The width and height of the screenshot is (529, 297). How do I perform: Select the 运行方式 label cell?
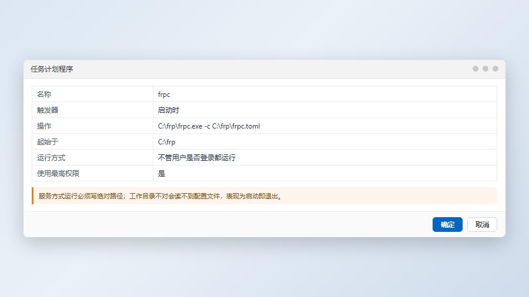pos(92,157)
